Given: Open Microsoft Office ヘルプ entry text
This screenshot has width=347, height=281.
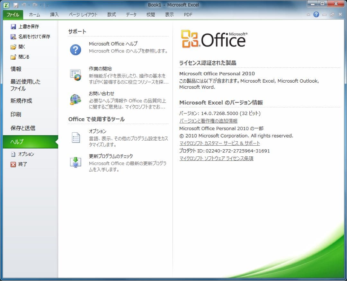Looking at the screenshot, I should [113, 44].
